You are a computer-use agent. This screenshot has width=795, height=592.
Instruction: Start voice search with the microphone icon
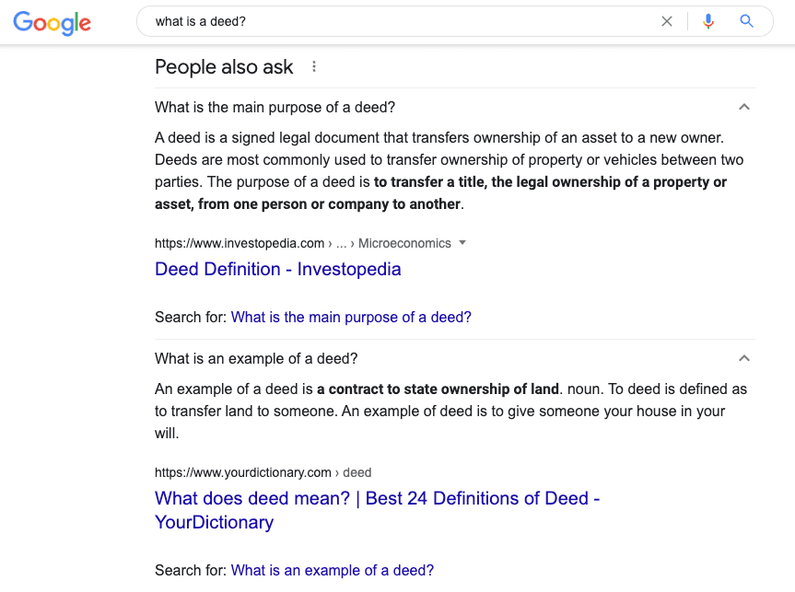pyautogui.click(x=708, y=21)
